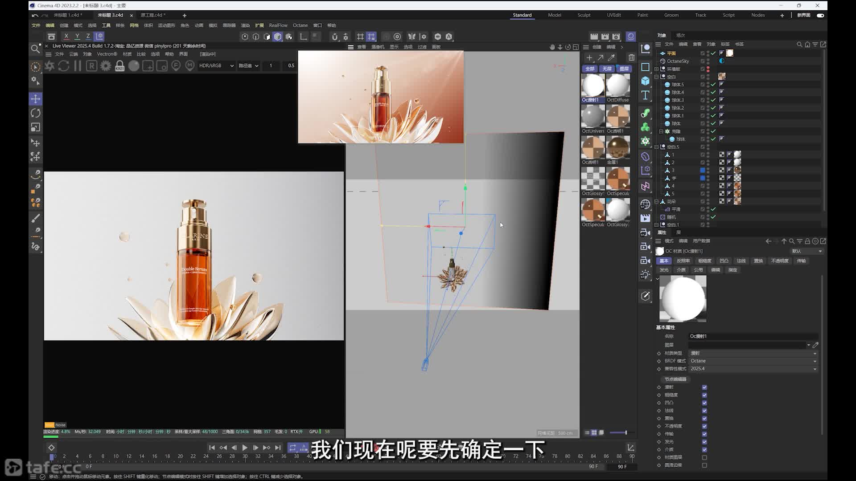The image size is (856, 481).
Task: Pause the Live Viewer render
Action: pos(78,66)
